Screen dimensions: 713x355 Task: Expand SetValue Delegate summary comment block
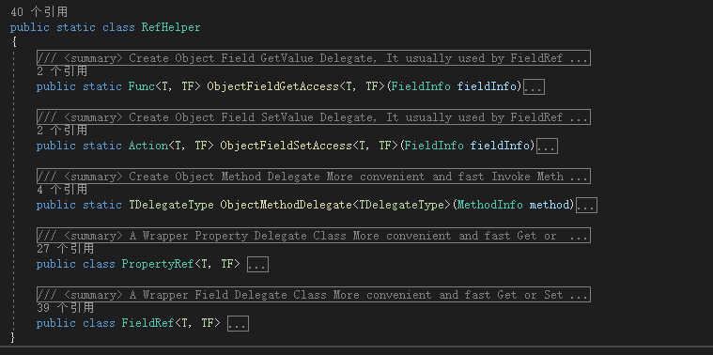(314, 117)
